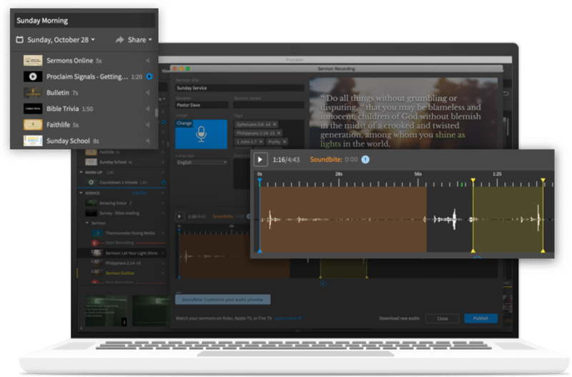Click the Share arrow icon

coord(120,40)
